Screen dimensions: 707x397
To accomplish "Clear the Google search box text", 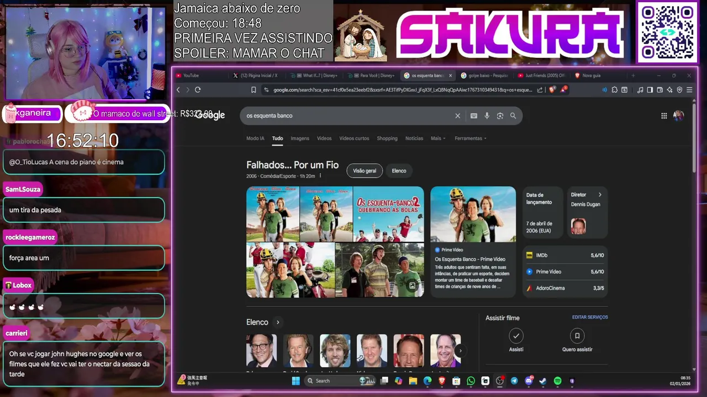I will 457,116.
